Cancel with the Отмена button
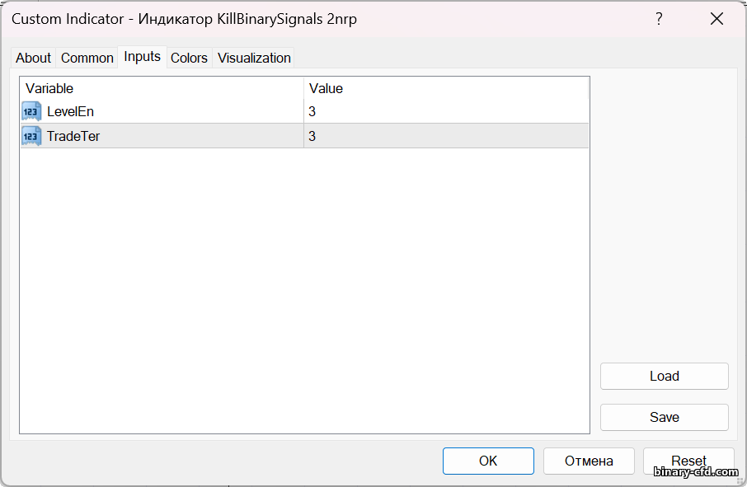The height and width of the screenshot is (487, 747). coord(589,461)
